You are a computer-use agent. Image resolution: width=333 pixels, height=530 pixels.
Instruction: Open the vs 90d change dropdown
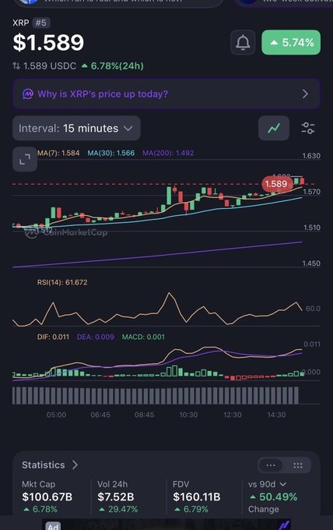point(267,484)
